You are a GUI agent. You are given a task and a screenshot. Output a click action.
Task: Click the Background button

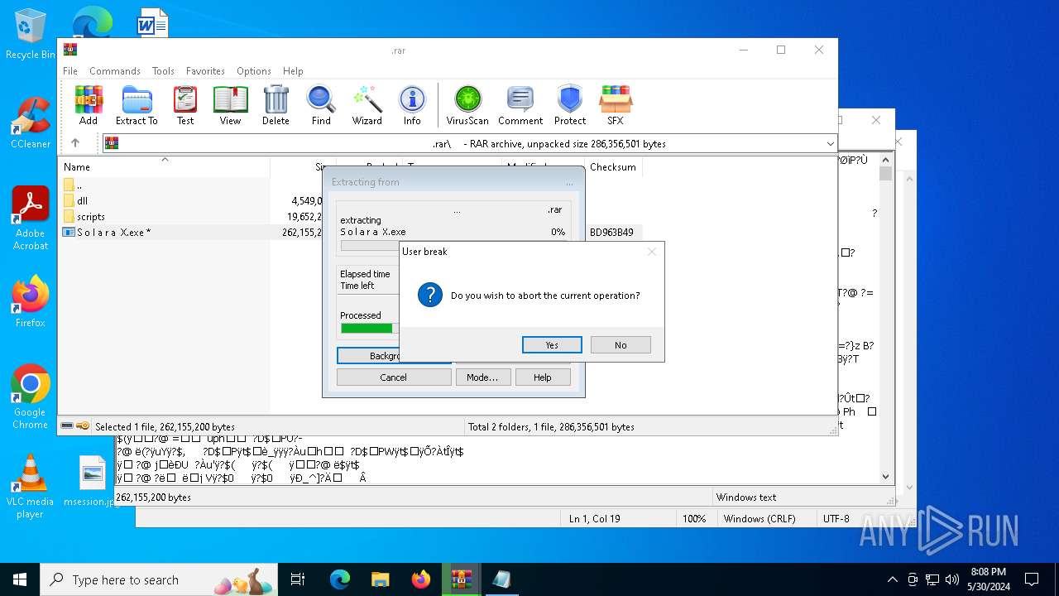click(369, 356)
